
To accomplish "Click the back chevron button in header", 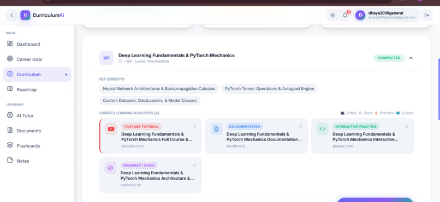I will [x=11, y=15].
